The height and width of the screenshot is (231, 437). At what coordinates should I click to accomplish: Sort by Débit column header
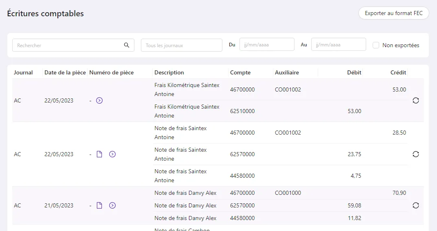point(354,73)
